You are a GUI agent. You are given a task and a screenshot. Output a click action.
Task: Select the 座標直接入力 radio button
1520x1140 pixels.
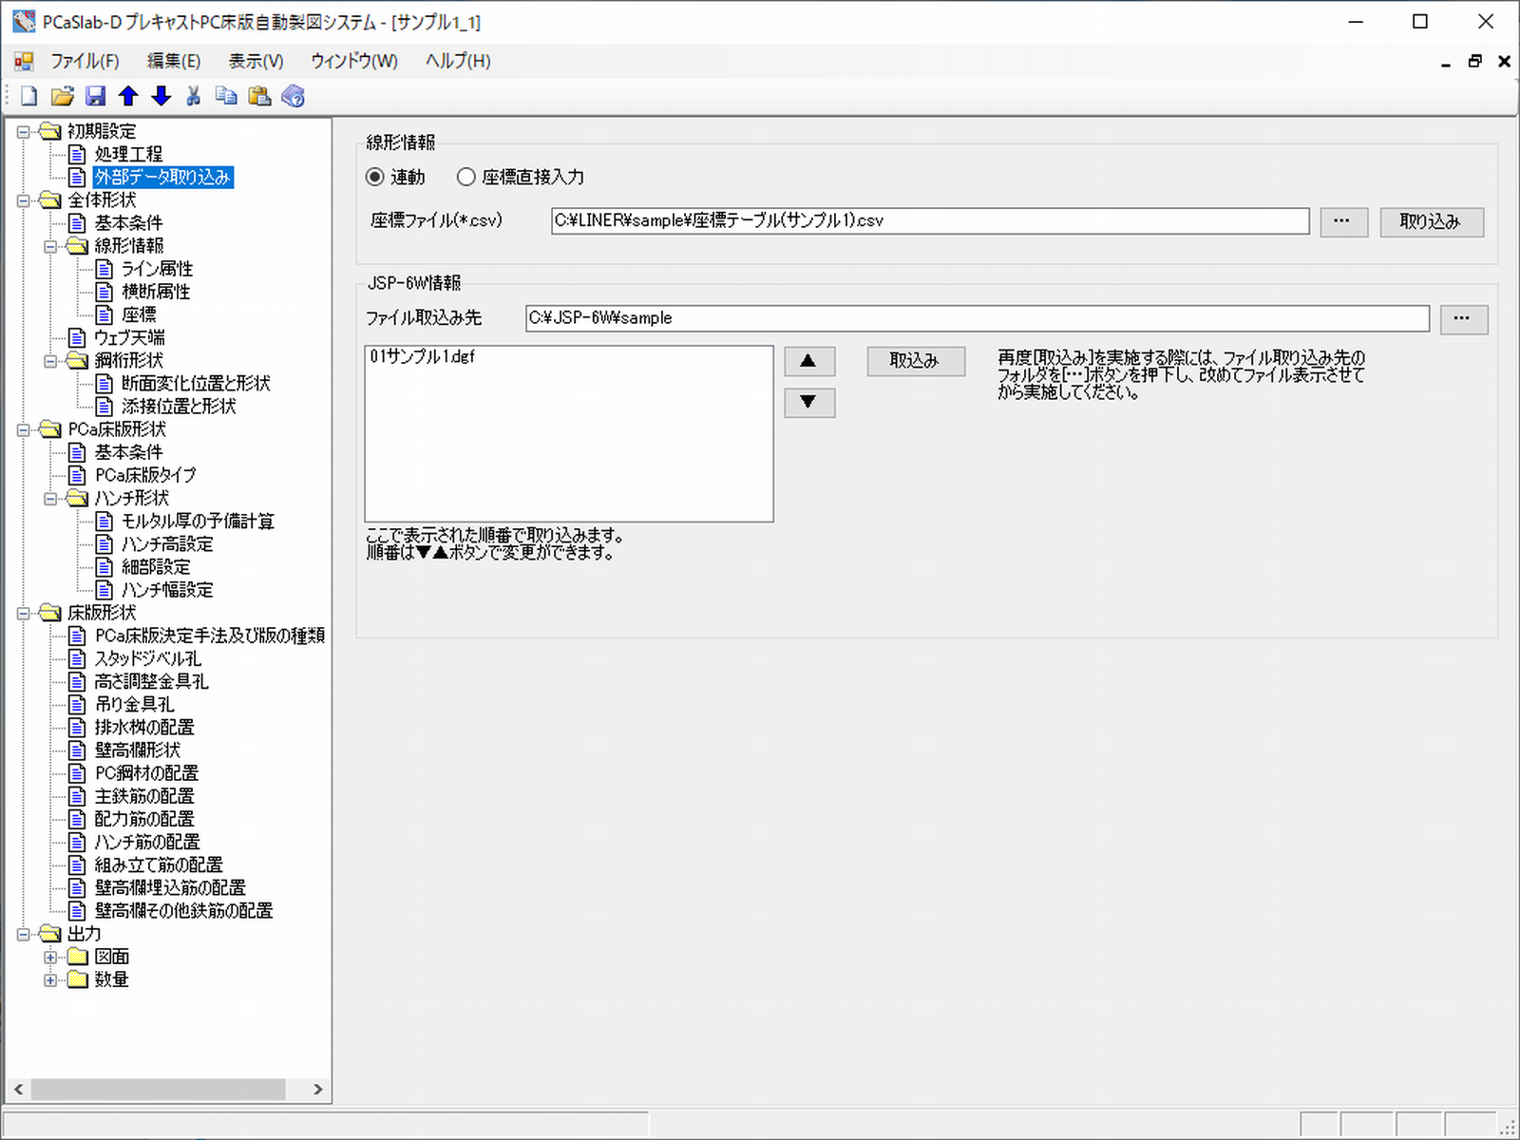coord(466,177)
